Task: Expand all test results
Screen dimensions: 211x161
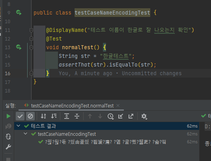Action: click(x=67, y=116)
